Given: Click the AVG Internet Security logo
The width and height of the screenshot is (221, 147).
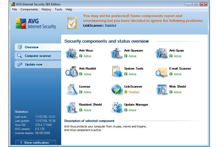Looking at the screenshot, I should click(x=36, y=24).
